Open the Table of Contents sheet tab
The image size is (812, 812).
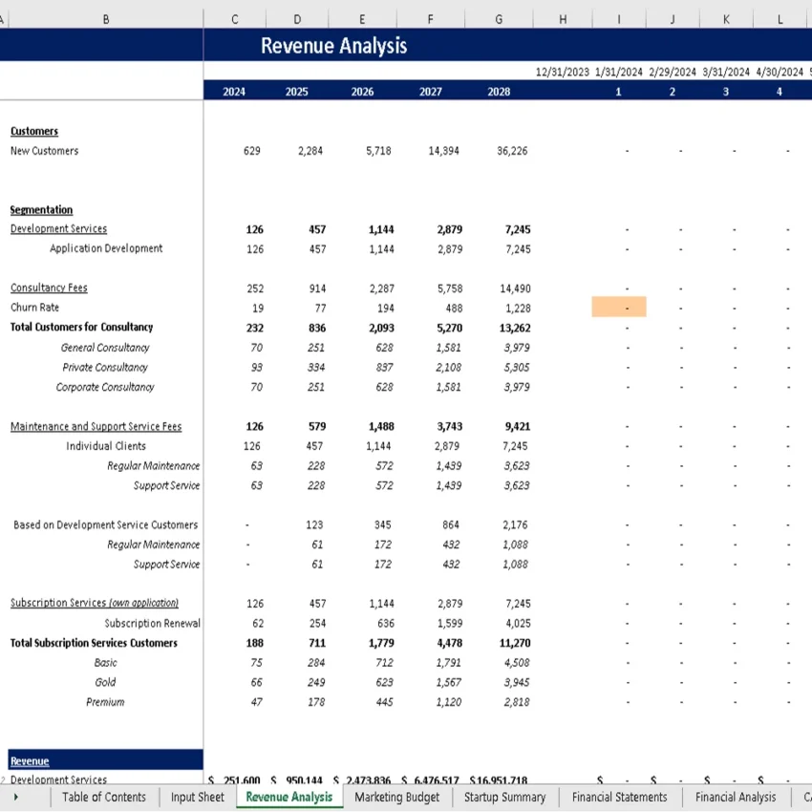103,797
